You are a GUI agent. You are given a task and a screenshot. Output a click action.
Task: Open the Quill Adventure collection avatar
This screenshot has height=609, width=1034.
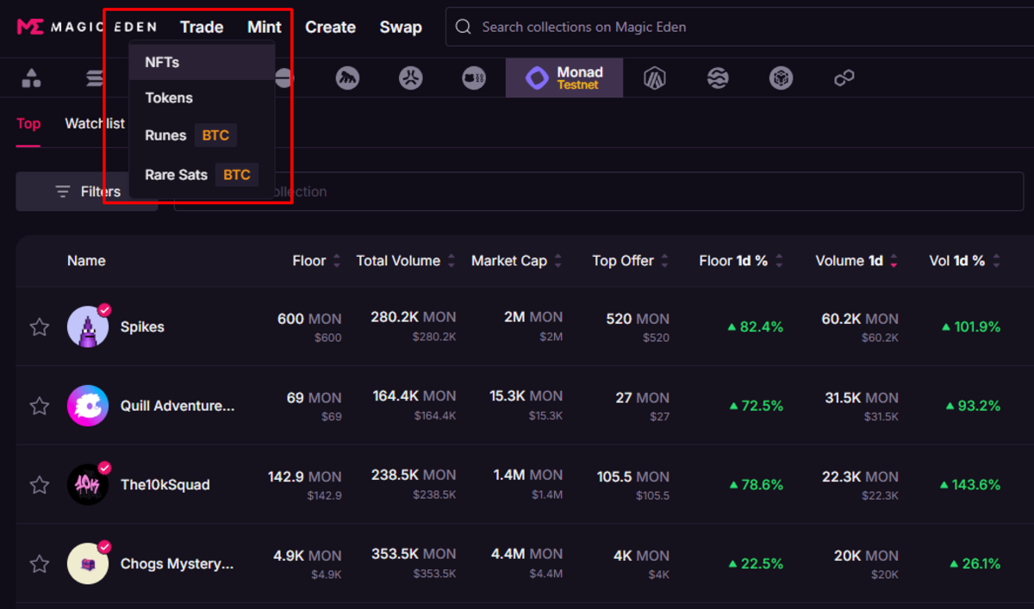(88, 406)
